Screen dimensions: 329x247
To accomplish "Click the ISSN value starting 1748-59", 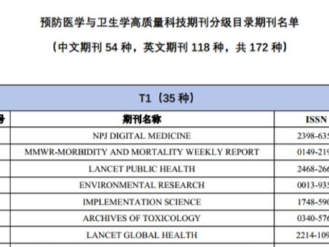I will pyautogui.click(x=313, y=202).
